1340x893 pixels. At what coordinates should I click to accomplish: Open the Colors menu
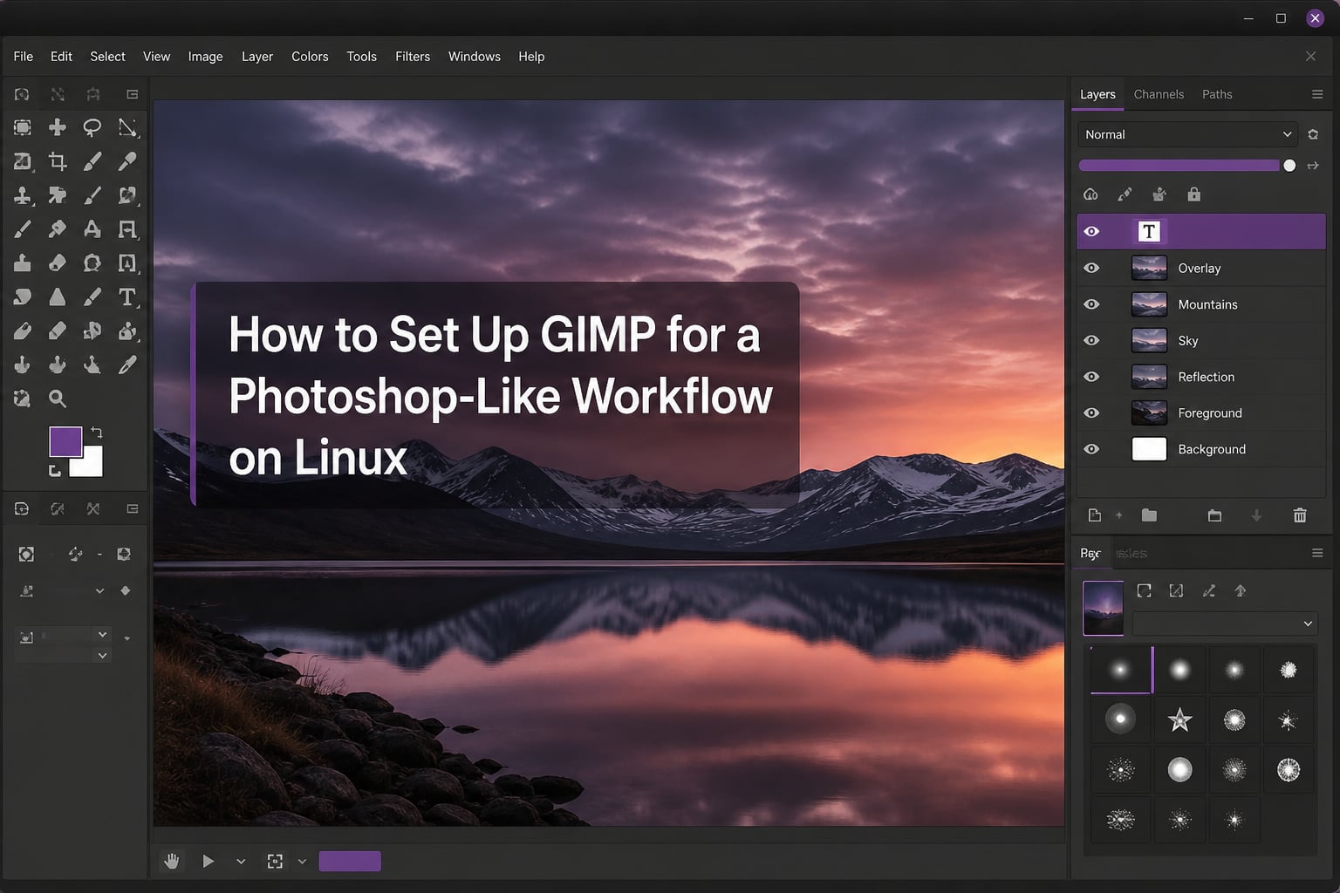310,56
